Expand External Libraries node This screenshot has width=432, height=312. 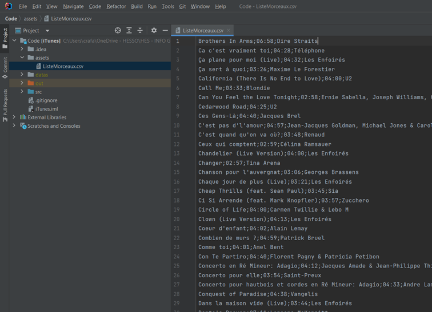click(x=14, y=117)
